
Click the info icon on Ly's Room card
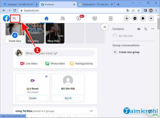coord(46,76)
